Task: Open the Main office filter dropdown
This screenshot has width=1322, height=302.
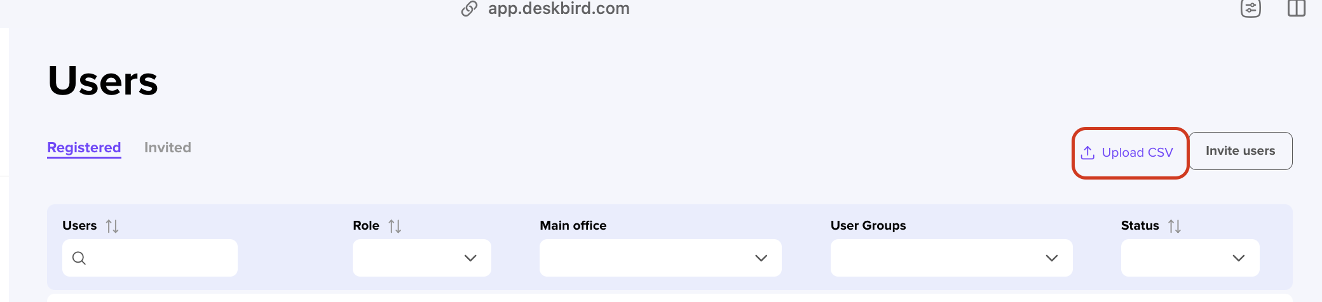Action: tap(660, 258)
